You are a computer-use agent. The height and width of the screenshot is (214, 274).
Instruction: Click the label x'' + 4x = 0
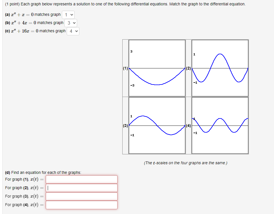[x=24, y=23]
